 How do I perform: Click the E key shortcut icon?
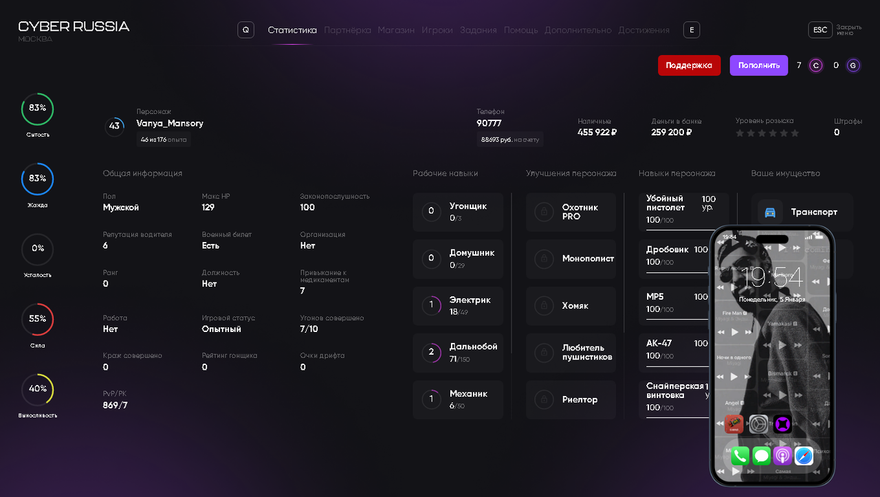pyautogui.click(x=692, y=30)
